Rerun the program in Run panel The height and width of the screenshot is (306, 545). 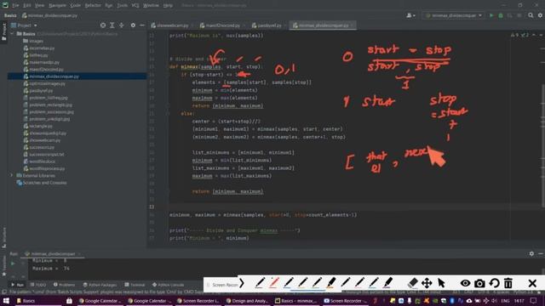(13, 263)
